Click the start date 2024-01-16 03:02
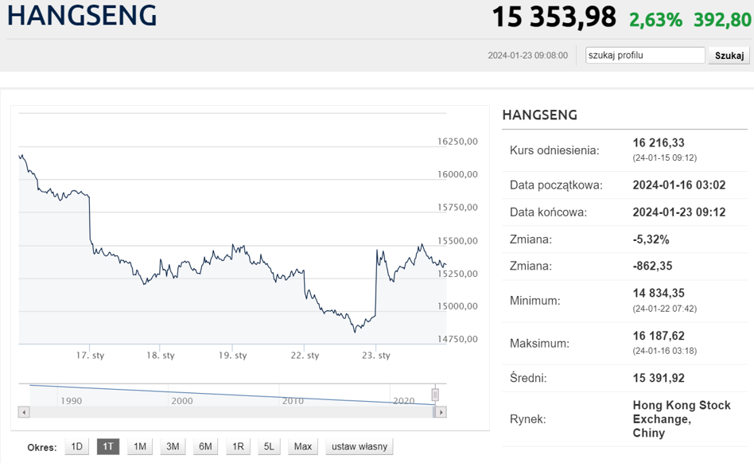The height and width of the screenshot is (463, 754). point(679,185)
